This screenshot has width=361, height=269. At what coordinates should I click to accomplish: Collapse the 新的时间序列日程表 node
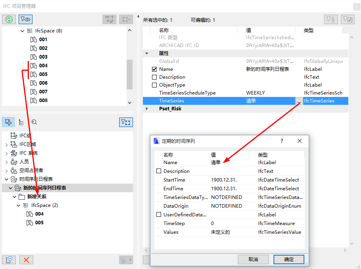[x=10, y=188]
